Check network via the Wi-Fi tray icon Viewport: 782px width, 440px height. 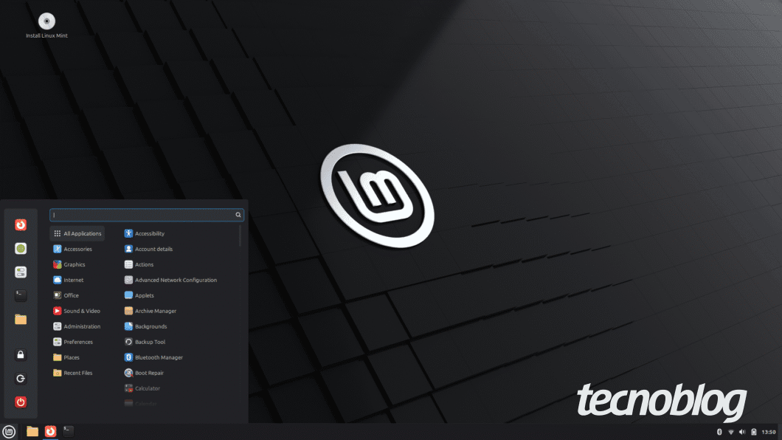tap(731, 431)
